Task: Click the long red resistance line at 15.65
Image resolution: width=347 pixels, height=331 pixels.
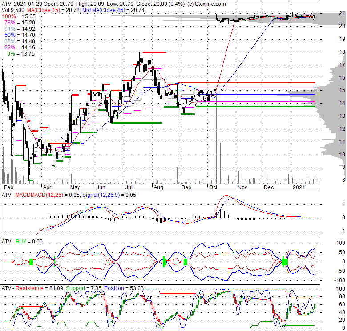Action: tap(246, 83)
